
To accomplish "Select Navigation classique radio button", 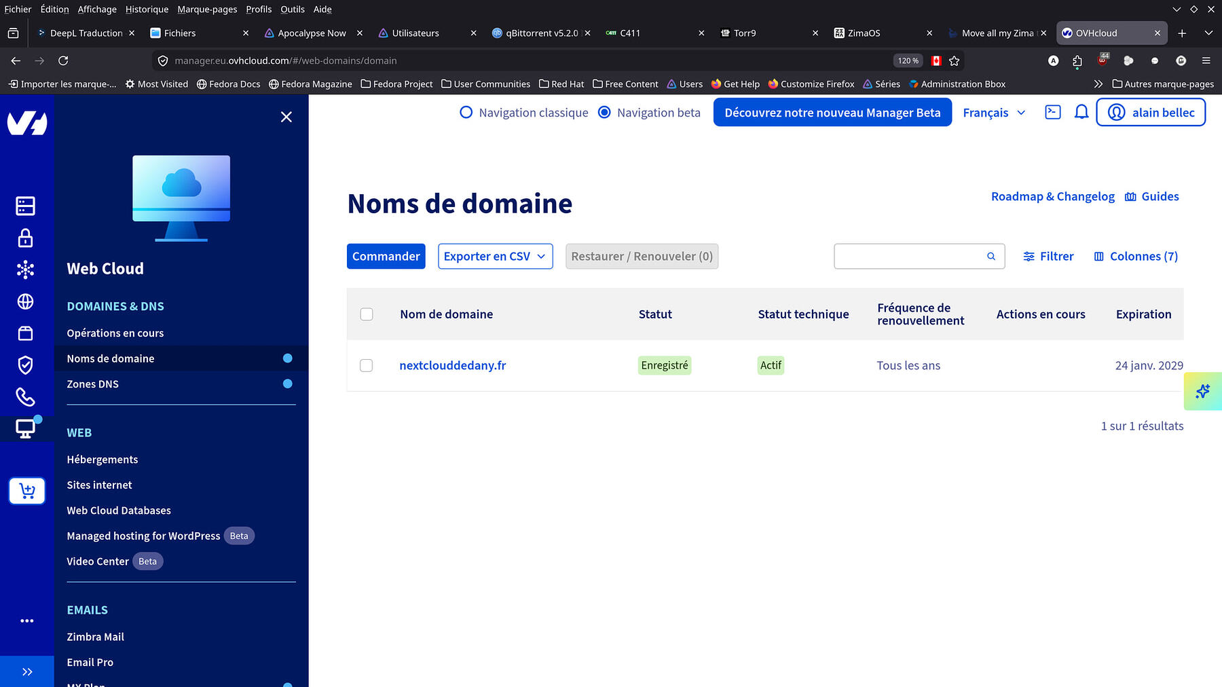I will tap(466, 112).
